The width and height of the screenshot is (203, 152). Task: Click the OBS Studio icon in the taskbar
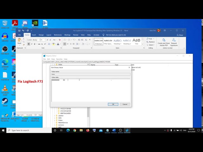click(121, 130)
